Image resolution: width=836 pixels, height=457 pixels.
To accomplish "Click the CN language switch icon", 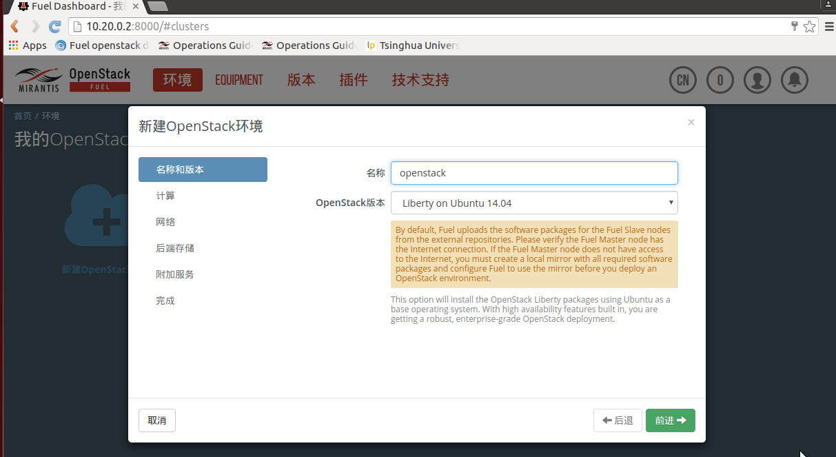I will 683,80.
